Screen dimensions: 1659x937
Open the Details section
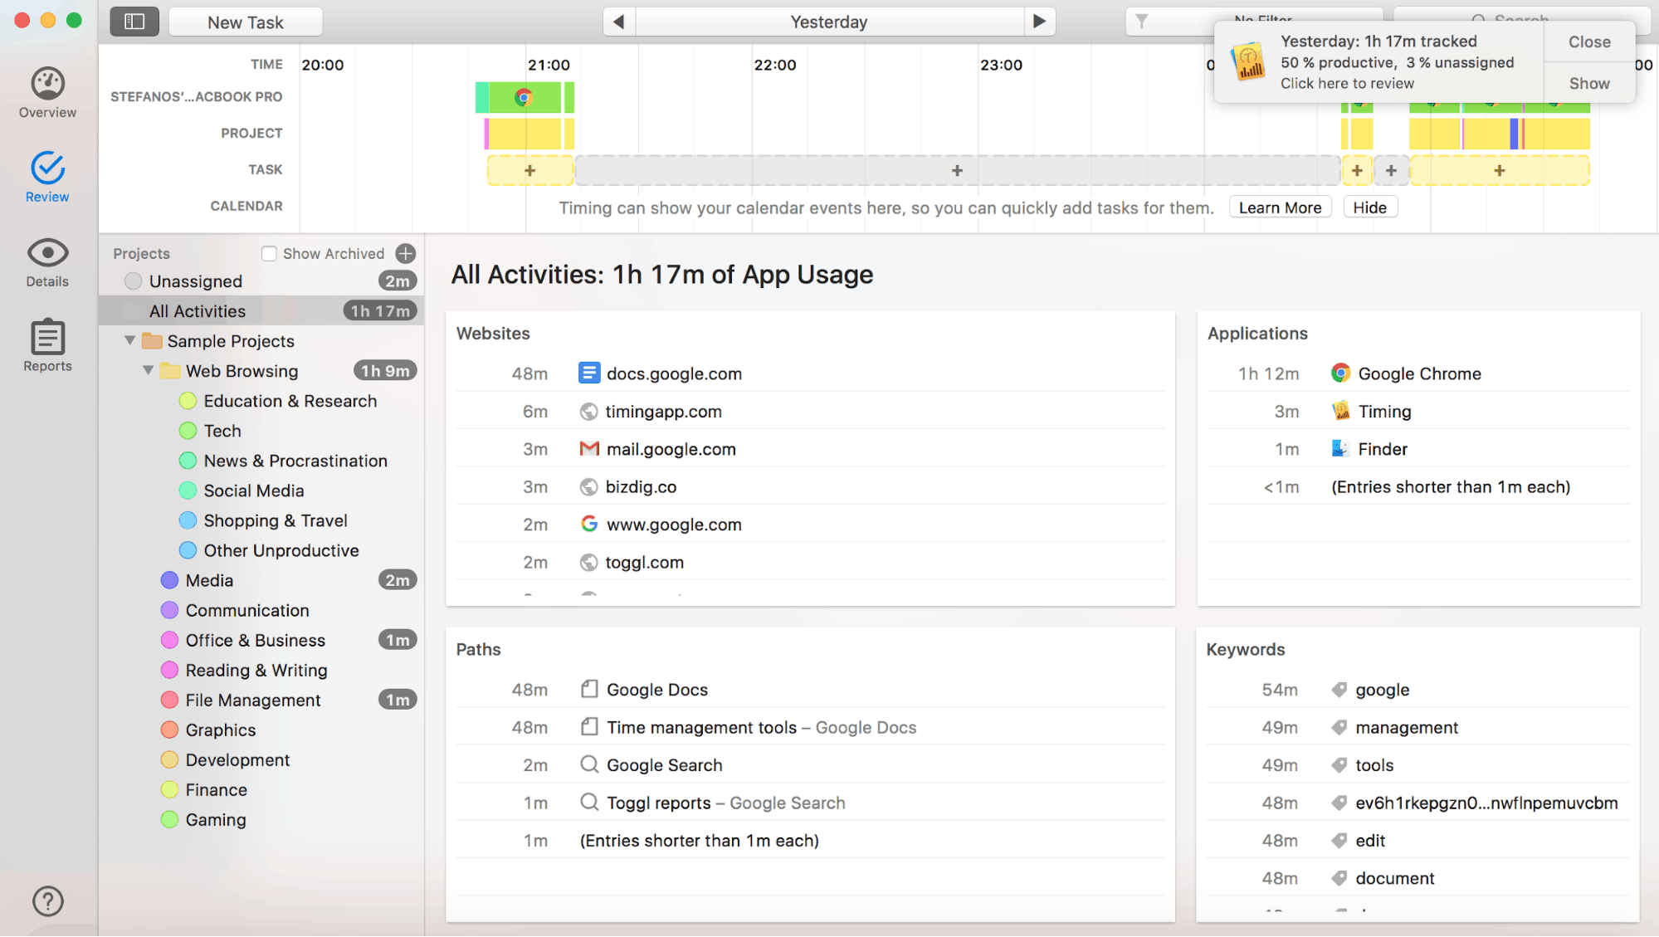[47, 262]
